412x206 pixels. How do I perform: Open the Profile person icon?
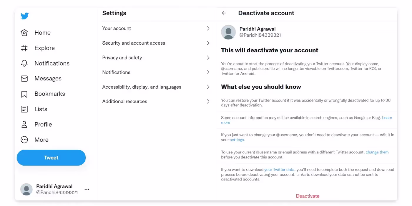click(x=24, y=124)
